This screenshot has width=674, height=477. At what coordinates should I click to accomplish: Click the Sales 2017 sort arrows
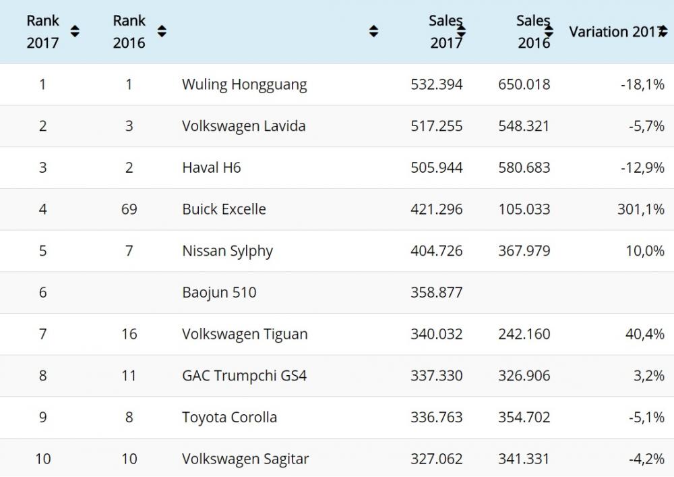click(462, 31)
